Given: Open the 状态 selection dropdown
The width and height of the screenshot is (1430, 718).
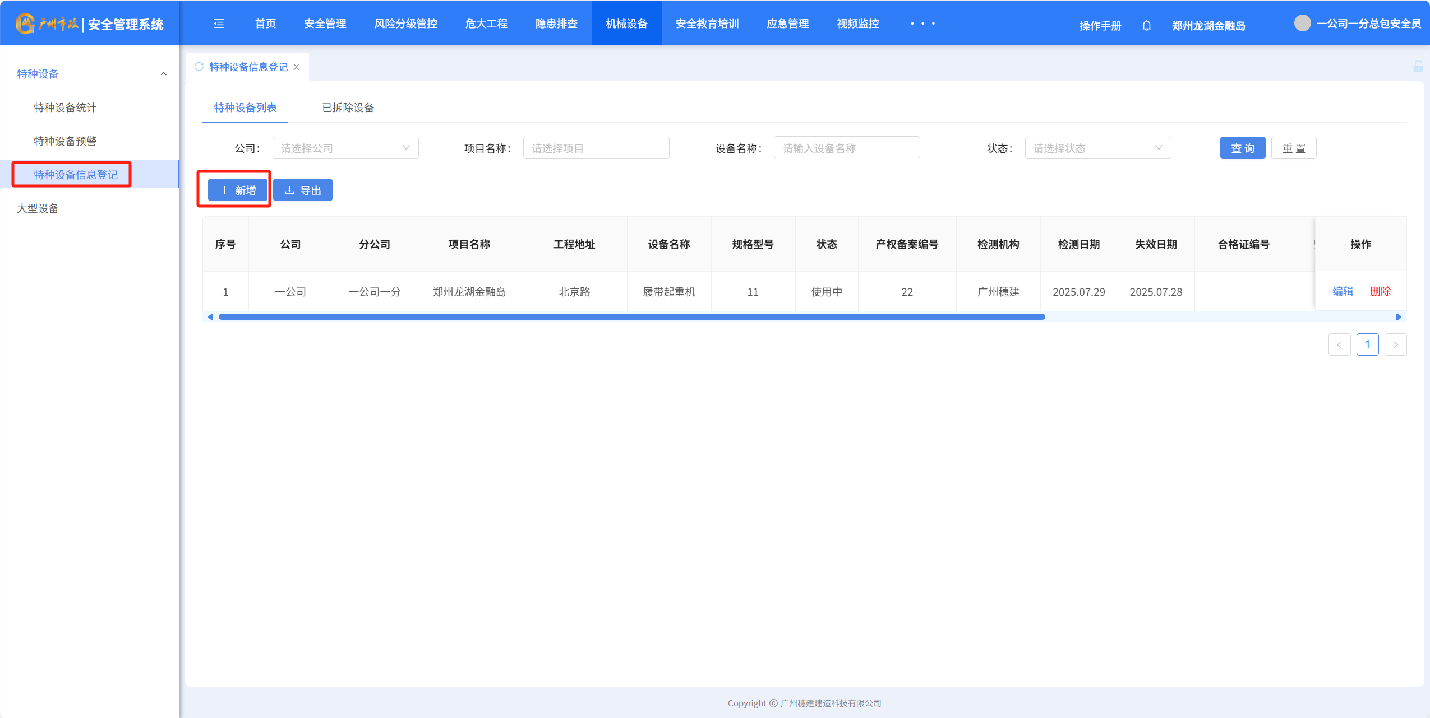Looking at the screenshot, I should tap(1097, 148).
